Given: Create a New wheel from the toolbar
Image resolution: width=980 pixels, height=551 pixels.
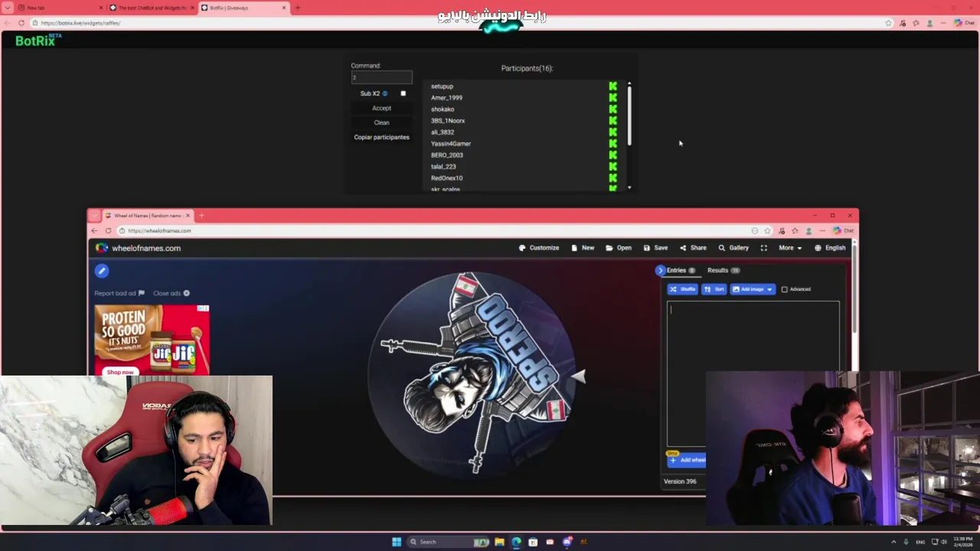Looking at the screenshot, I should pos(583,248).
